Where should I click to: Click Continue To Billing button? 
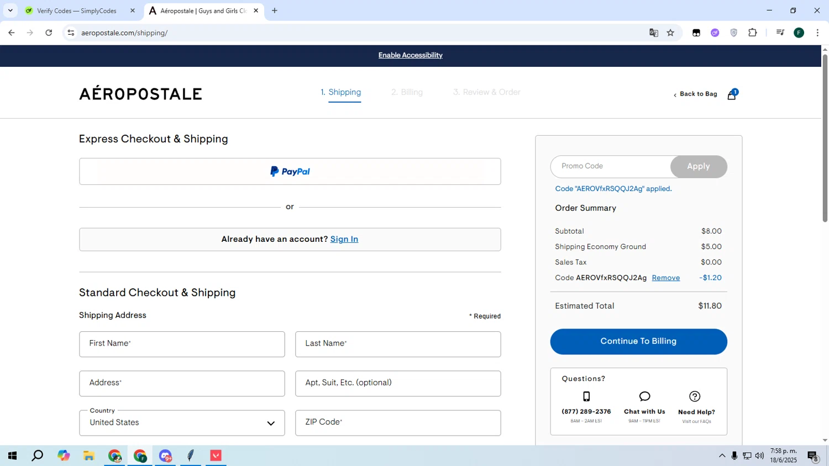pyautogui.click(x=638, y=342)
